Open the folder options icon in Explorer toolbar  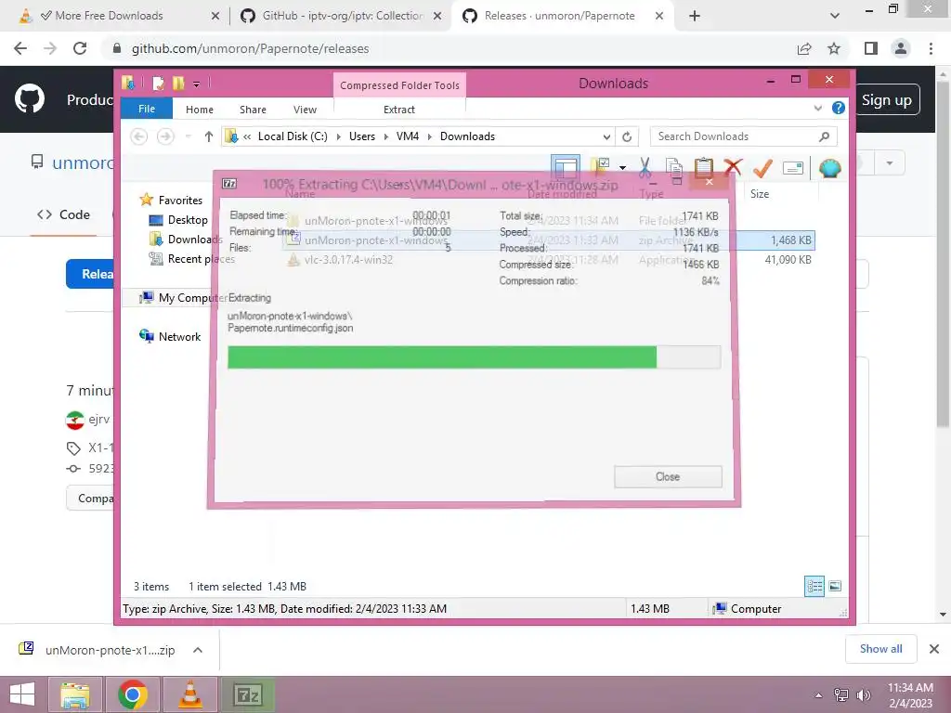[x=601, y=167]
